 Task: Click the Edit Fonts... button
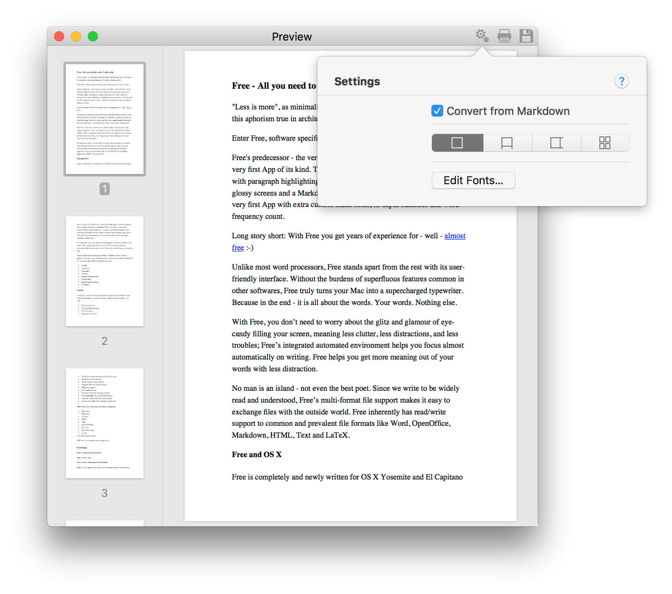(473, 180)
